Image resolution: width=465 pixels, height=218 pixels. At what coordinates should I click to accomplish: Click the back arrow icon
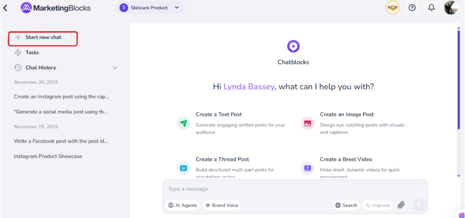click(x=6, y=8)
